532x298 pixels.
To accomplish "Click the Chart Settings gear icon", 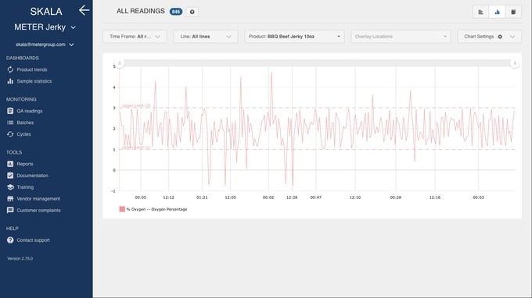I will tap(500, 37).
